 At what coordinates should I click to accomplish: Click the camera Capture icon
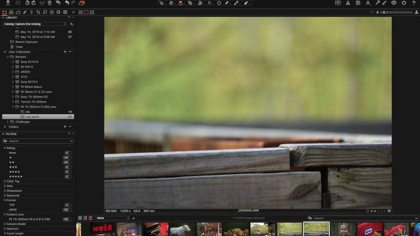click(x=18, y=3)
